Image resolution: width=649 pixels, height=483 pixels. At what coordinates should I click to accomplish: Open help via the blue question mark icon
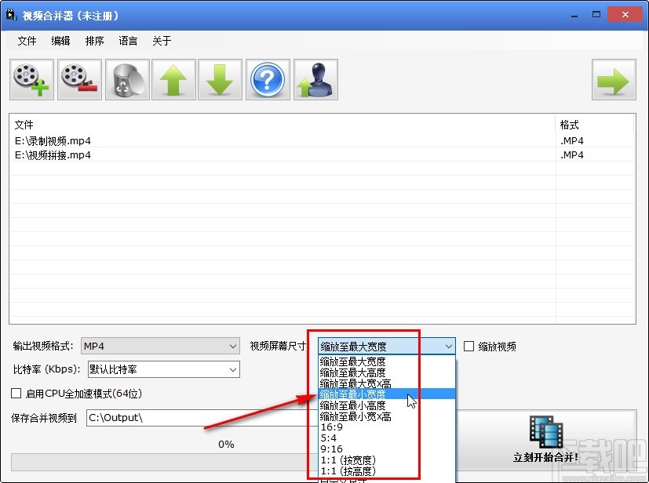tap(267, 79)
